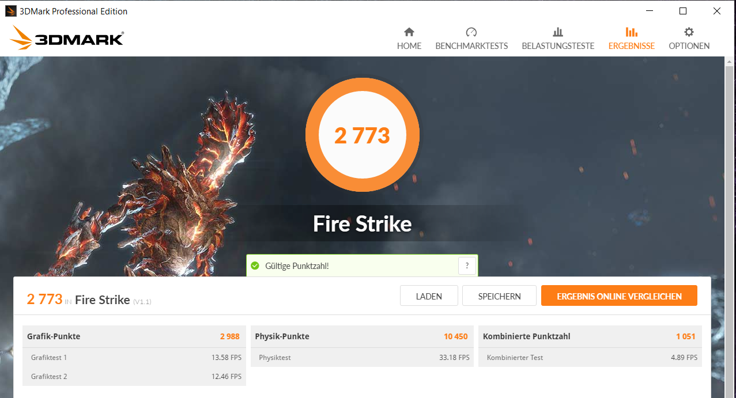Click the Kombinierter Test row label

tap(515, 358)
